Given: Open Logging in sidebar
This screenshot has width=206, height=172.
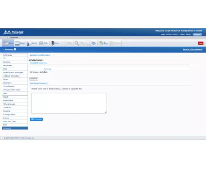Looking at the screenshot, I should pyautogui.click(x=15, y=111).
